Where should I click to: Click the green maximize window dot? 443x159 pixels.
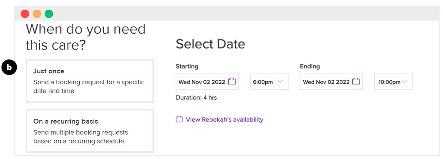(x=49, y=13)
